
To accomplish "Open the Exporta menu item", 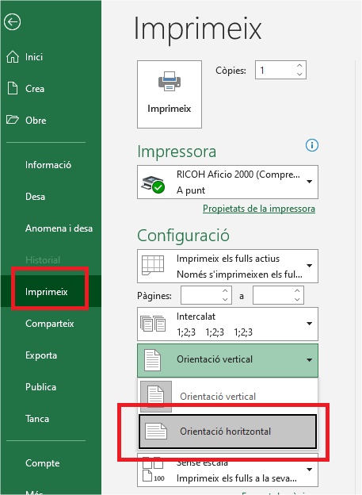I will (x=41, y=355).
